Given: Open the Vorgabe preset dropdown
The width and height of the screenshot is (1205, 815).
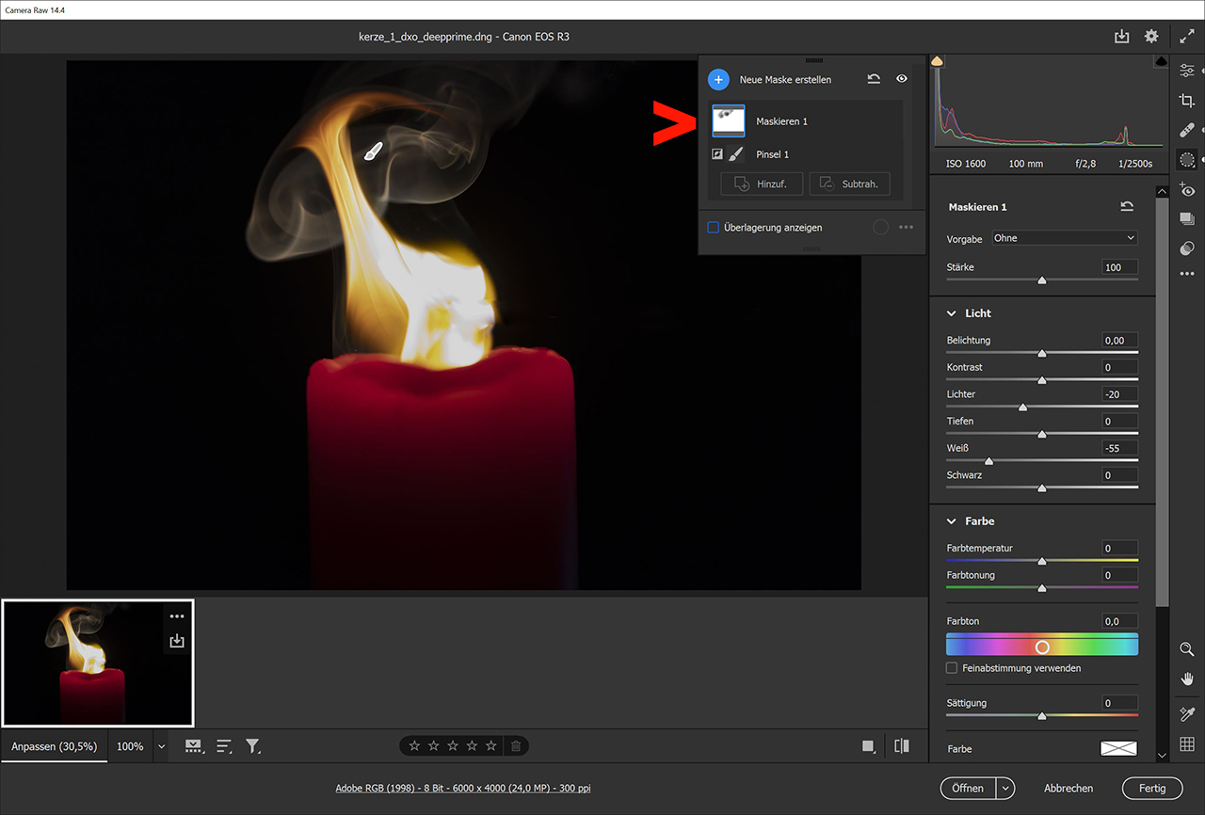Looking at the screenshot, I should point(1065,238).
